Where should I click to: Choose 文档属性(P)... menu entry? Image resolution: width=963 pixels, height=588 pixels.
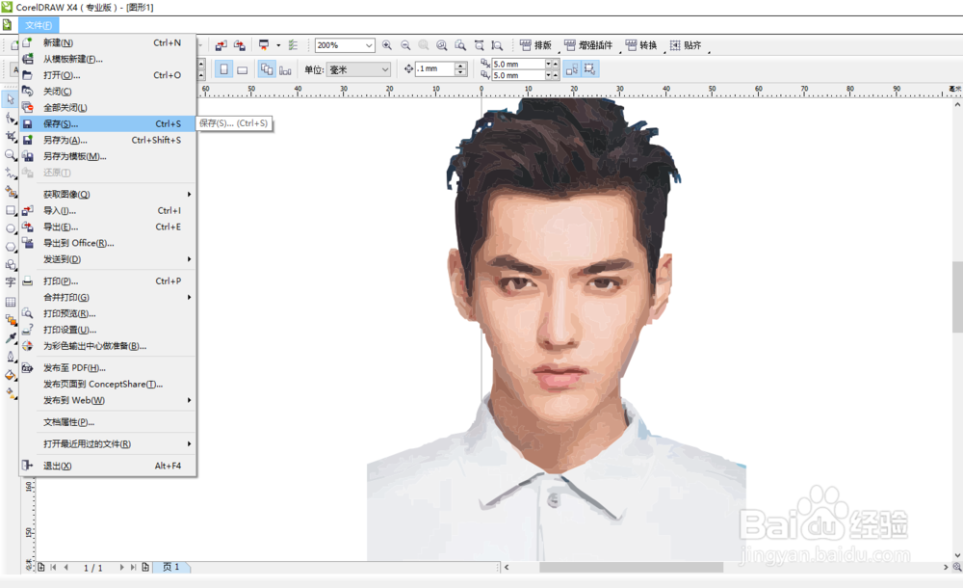tap(108, 422)
